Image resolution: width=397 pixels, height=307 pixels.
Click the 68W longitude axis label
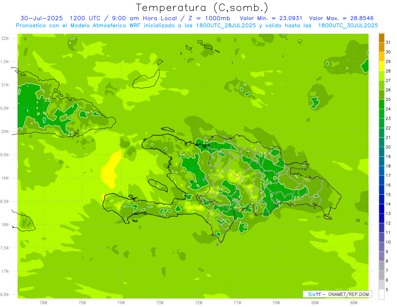pyautogui.click(x=353, y=302)
